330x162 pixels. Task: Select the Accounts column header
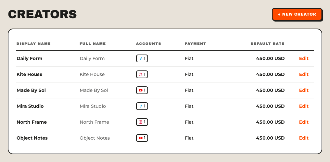pos(148,44)
